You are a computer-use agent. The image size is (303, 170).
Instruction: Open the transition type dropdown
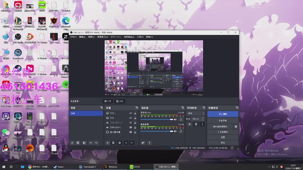click(x=195, y=113)
